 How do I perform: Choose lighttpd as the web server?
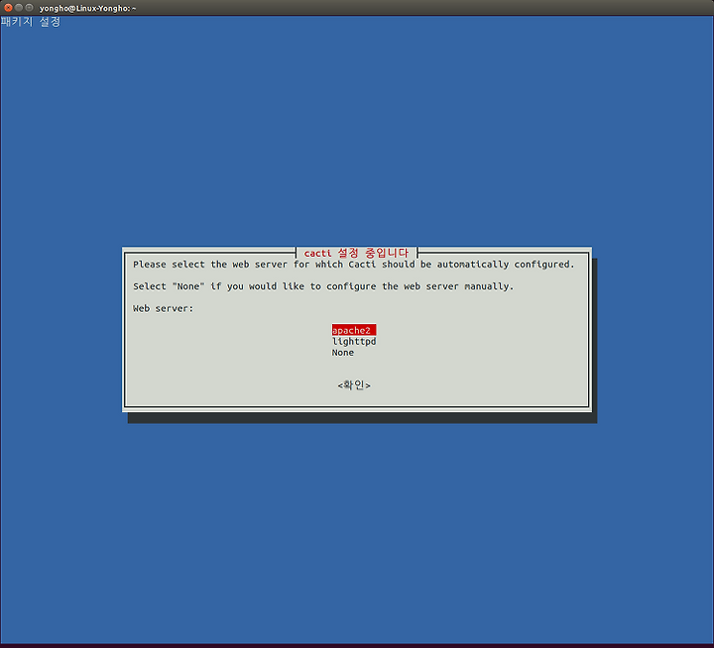pyautogui.click(x=354, y=341)
